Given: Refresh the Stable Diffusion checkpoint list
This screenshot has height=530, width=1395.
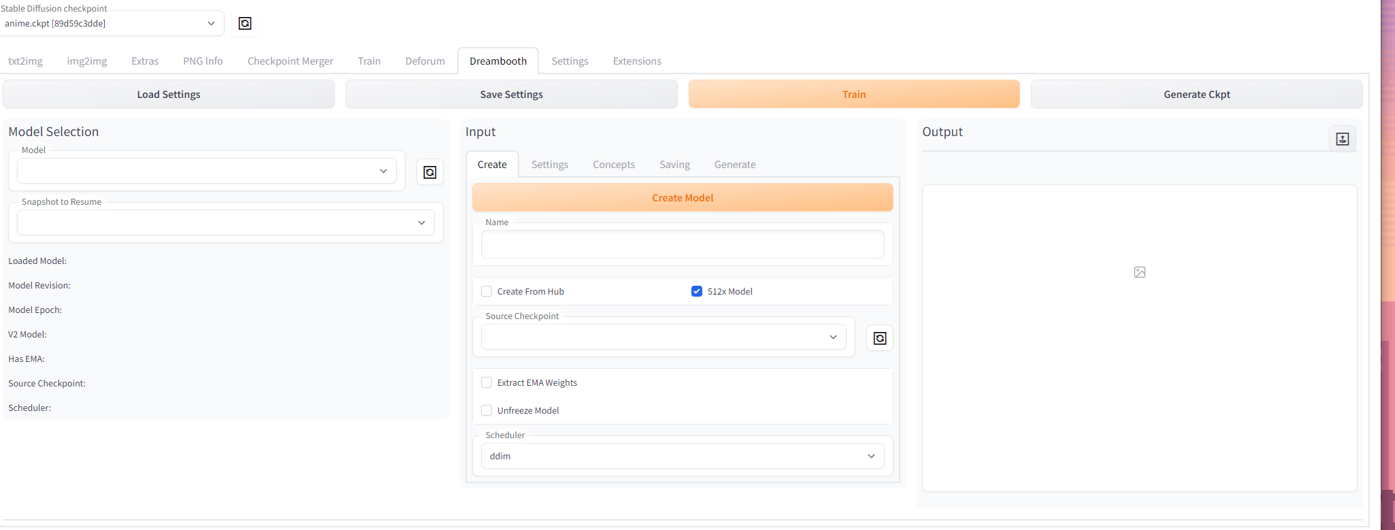Looking at the screenshot, I should coord(245,24).
